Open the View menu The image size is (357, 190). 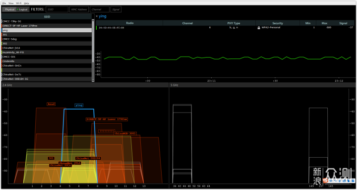11,3
